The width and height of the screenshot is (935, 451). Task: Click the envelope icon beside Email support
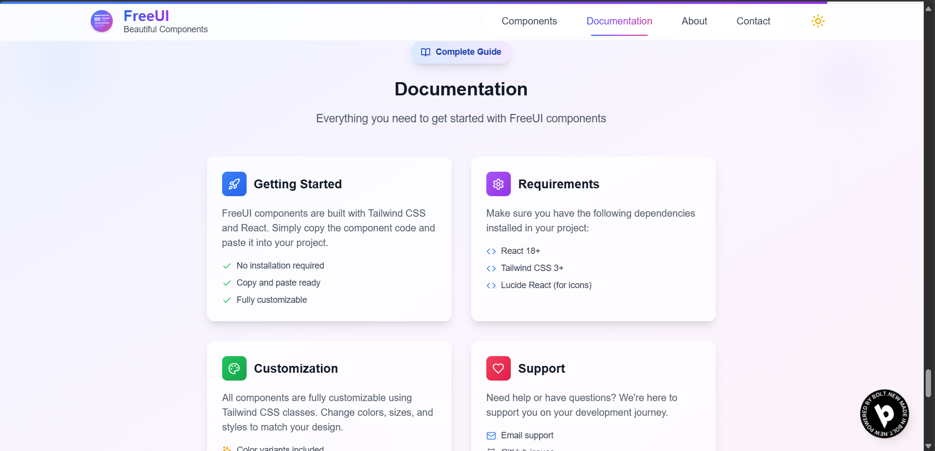click(x=491, y=436)
